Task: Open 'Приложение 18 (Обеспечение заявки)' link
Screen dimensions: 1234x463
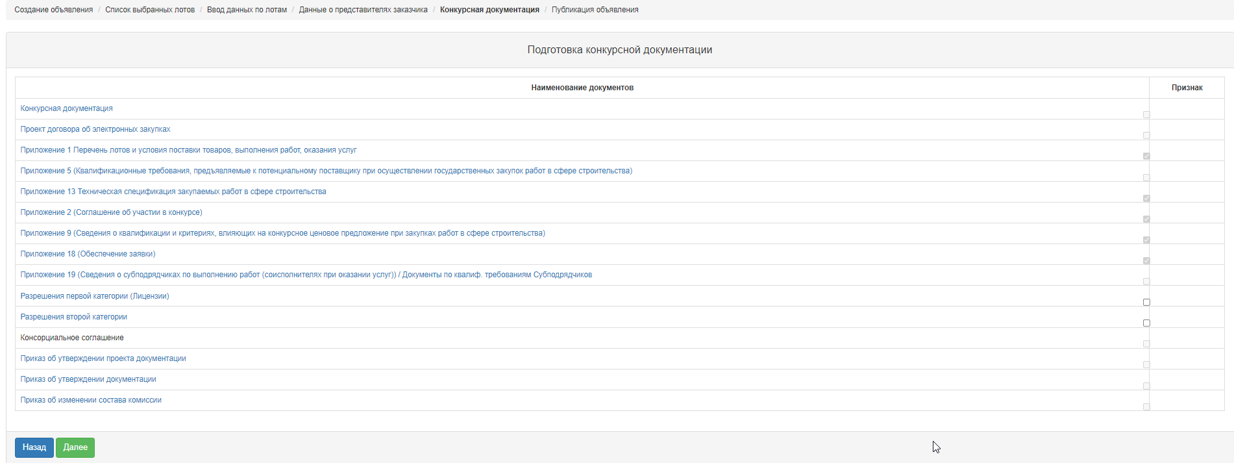Action: tap(88, 254)
